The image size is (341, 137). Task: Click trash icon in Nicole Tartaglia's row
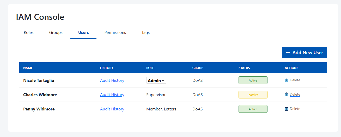point(287,80)
